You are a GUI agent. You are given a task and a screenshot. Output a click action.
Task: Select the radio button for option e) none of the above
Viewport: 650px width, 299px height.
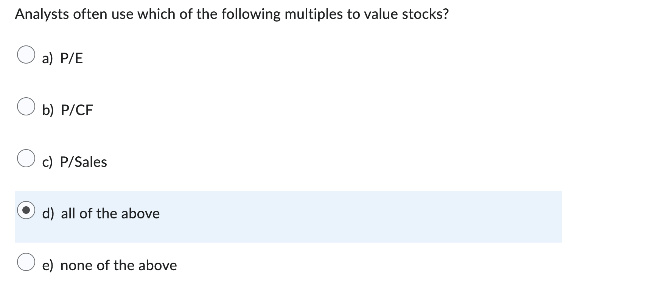point(26,262)
